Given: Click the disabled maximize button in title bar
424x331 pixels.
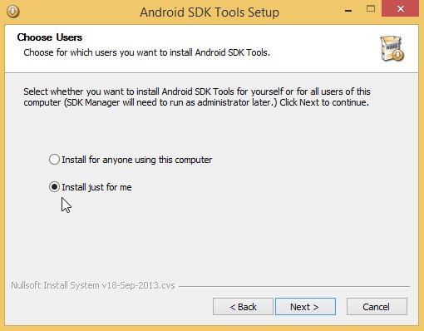Looking at the screenshot, I should (371, 9).
